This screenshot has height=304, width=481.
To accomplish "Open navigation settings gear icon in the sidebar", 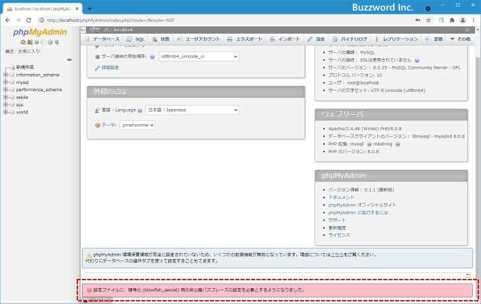I will pyautogui.click(x=50, y=42).
